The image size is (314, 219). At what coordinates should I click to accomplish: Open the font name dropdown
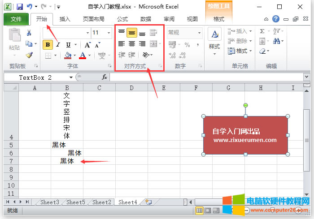click(87, 33)
